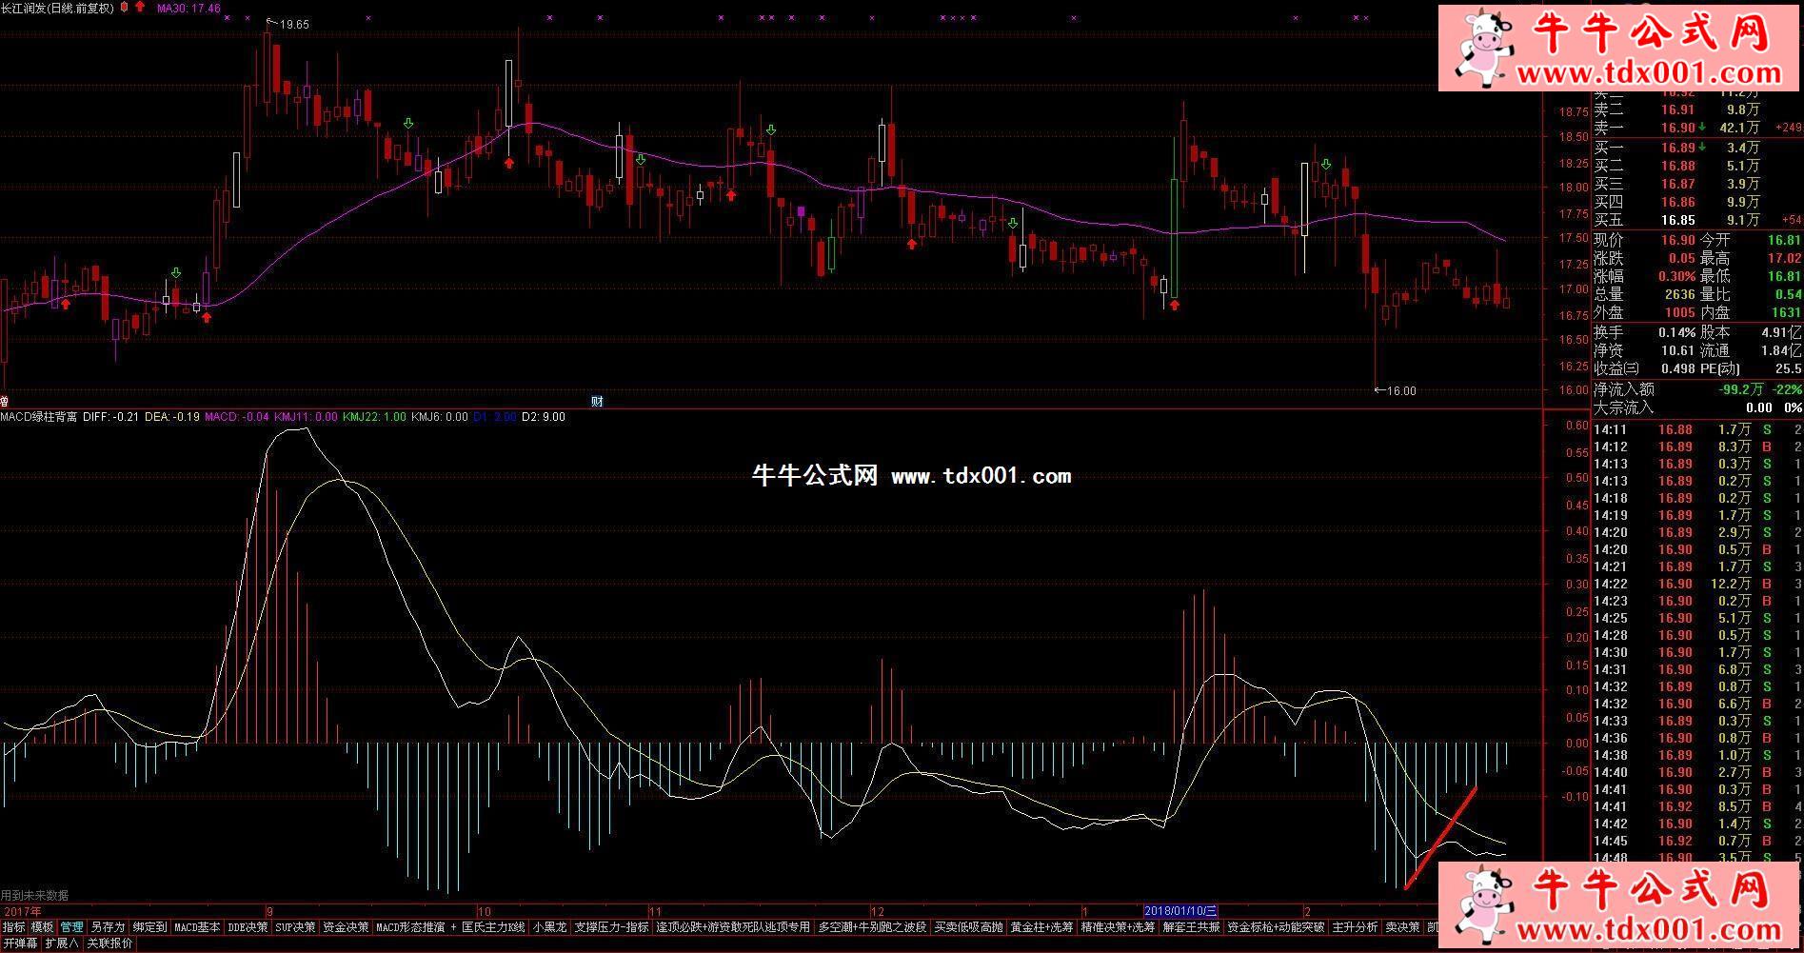The height and width of the screenshot is (953, 1804).
Task: Click the 用到未来数据 notice text
Action: coord(34,896)
